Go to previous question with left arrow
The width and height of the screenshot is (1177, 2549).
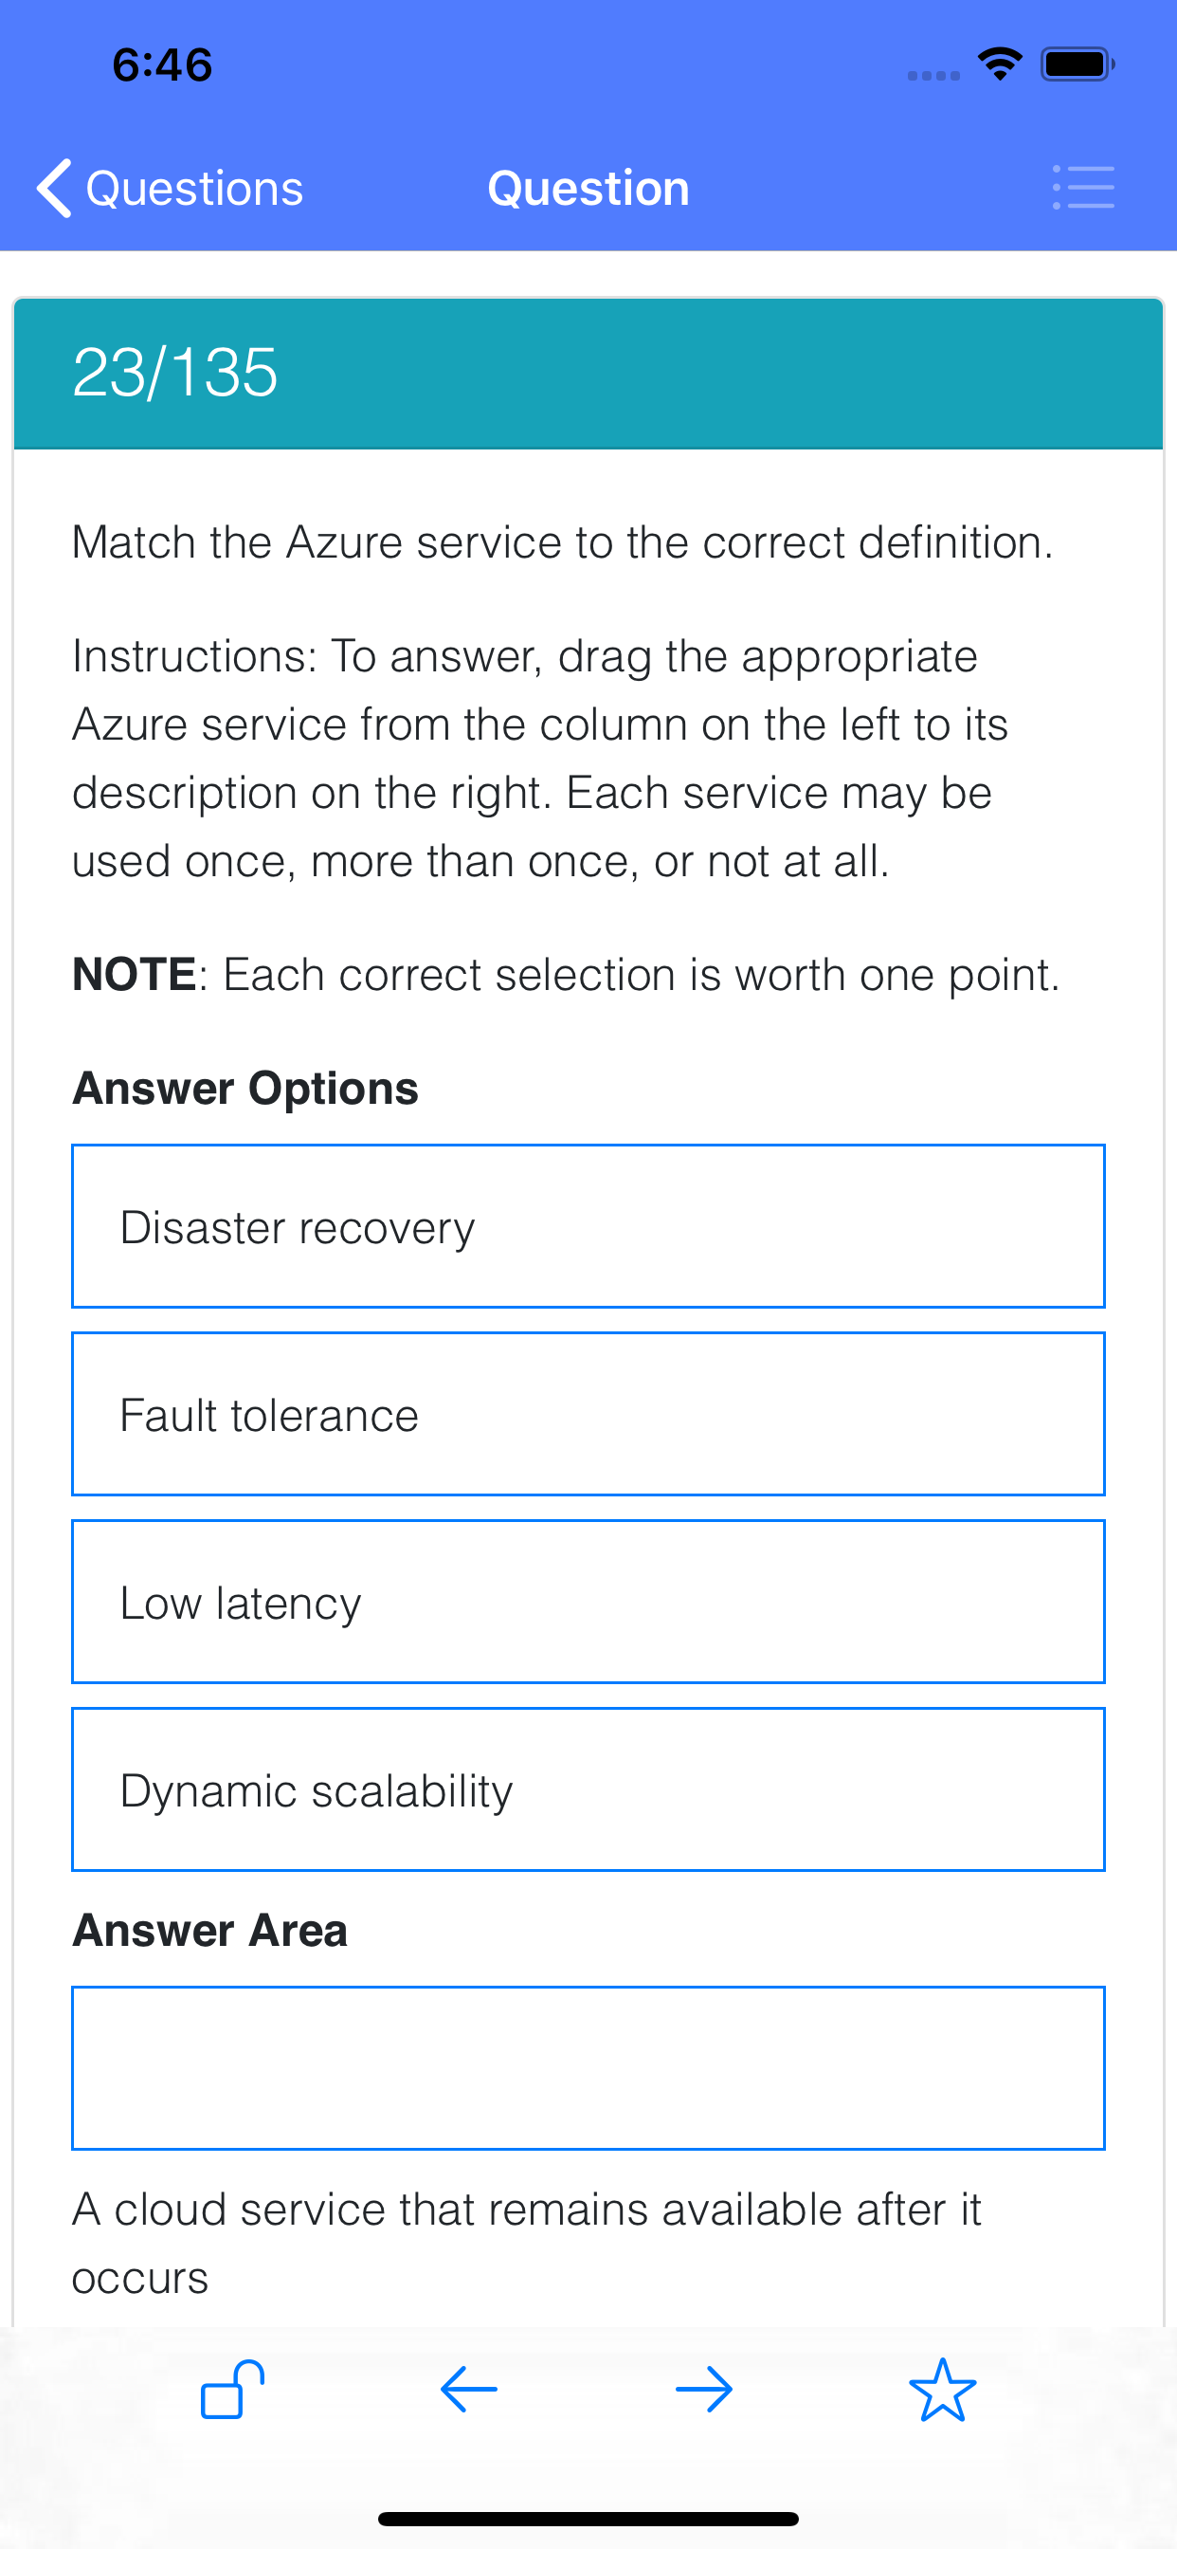pyautogui.click(x=469, y=2390)
